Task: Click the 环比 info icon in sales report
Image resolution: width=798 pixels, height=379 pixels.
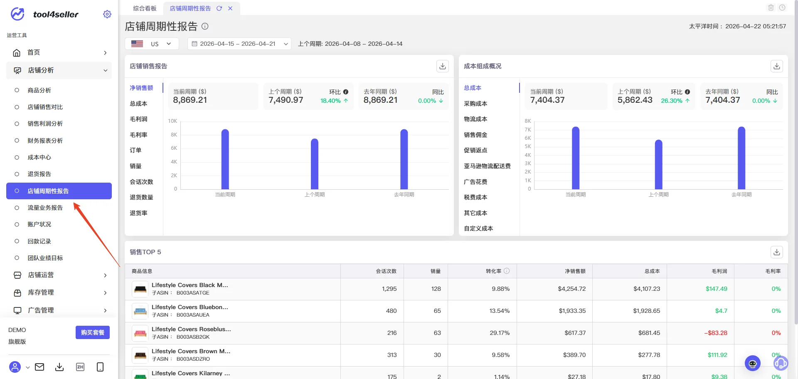Action: point(346,92)
